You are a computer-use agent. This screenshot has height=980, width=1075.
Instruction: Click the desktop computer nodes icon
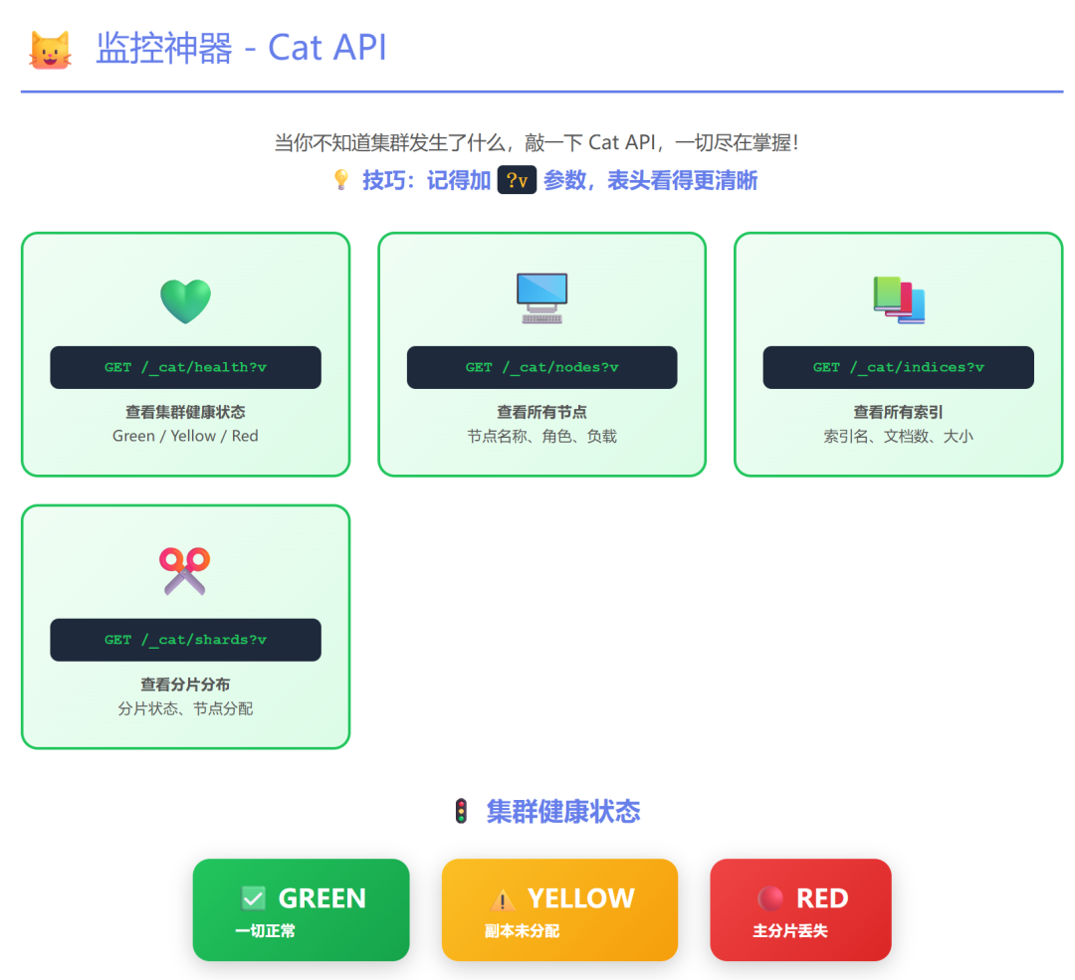pyautogui.click(x=541, y=298)
